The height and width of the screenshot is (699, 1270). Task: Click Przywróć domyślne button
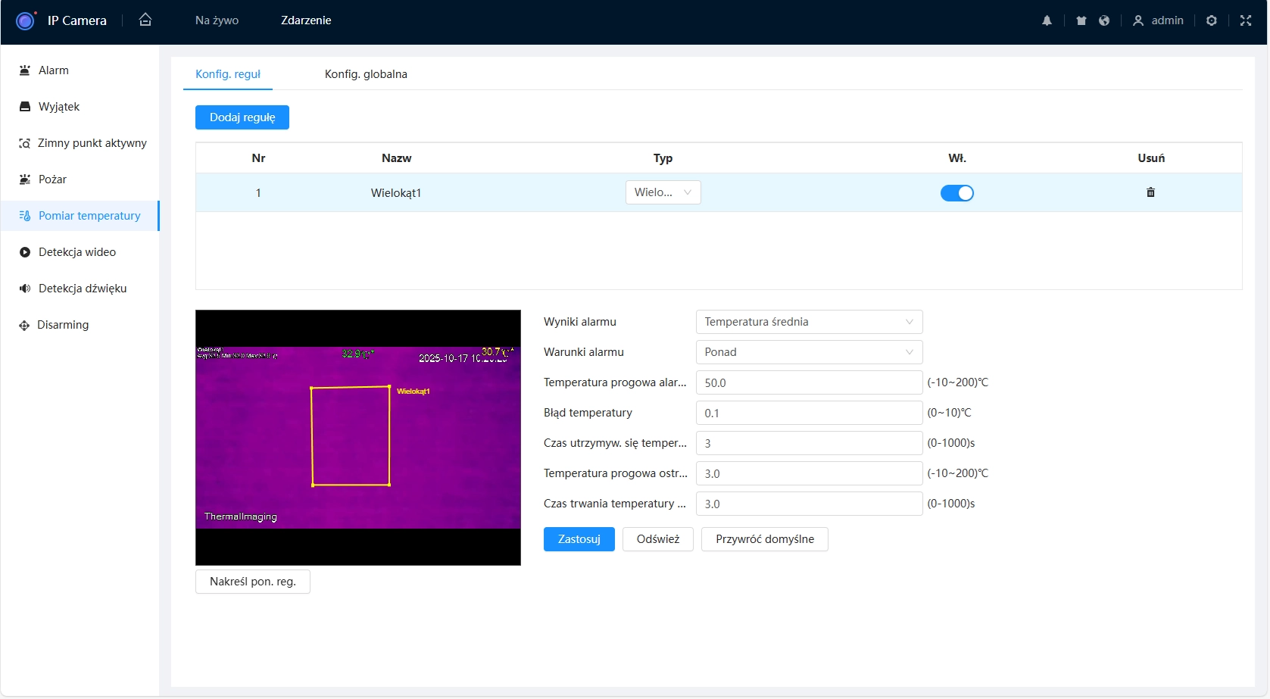[x=764, y=539]
